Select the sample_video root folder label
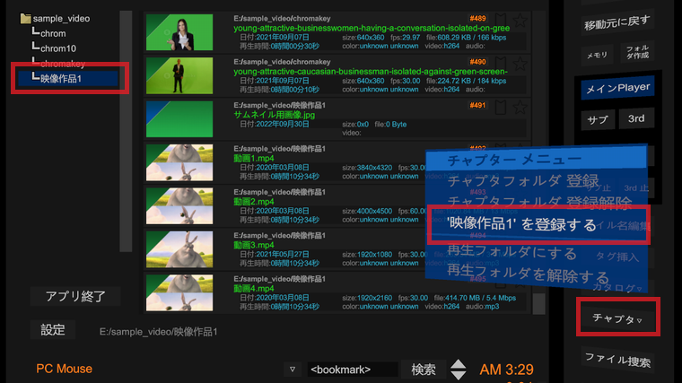The width and height of the screenshot is (682, 383). click(61, 18)
